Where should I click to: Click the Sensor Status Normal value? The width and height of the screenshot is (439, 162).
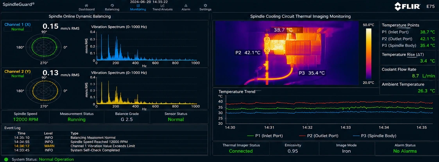[x=176, y=119]
